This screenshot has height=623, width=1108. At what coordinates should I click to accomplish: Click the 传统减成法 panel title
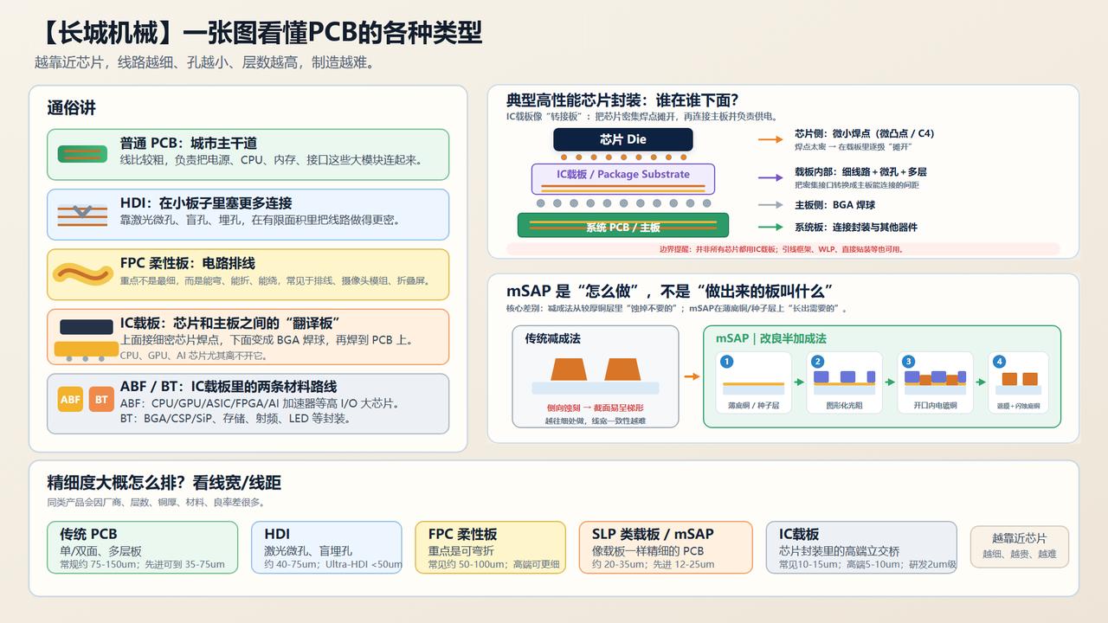[552, 339]
